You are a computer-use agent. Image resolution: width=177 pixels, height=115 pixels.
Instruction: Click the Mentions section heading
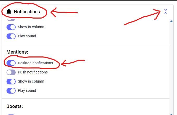pos(17,52)
